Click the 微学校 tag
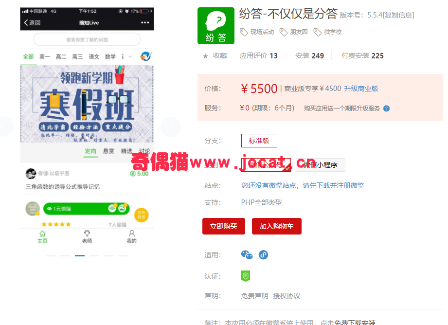 (x=333, y=32)
